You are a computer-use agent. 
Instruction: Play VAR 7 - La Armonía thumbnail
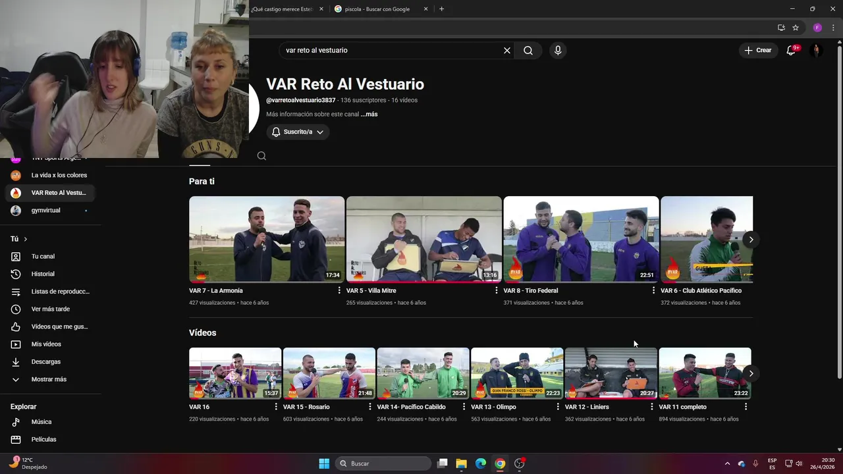267,239
